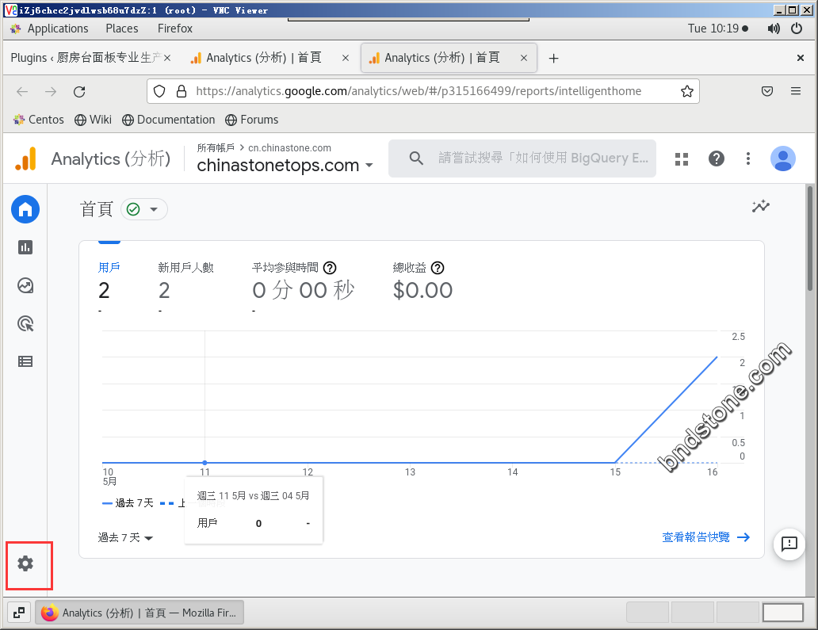
Task: Close the Plugins tab
Action: (x=167, y=58)
